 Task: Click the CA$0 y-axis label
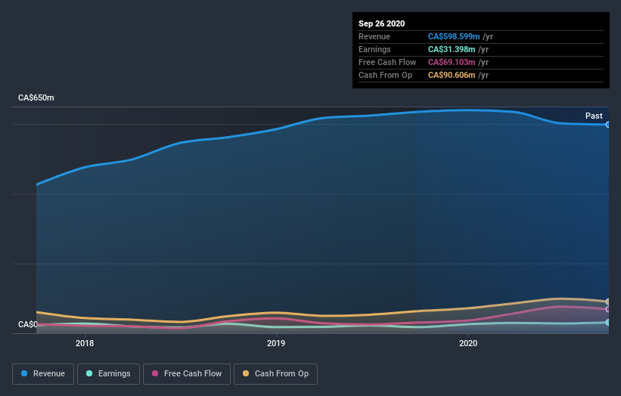tap(28, 324)
